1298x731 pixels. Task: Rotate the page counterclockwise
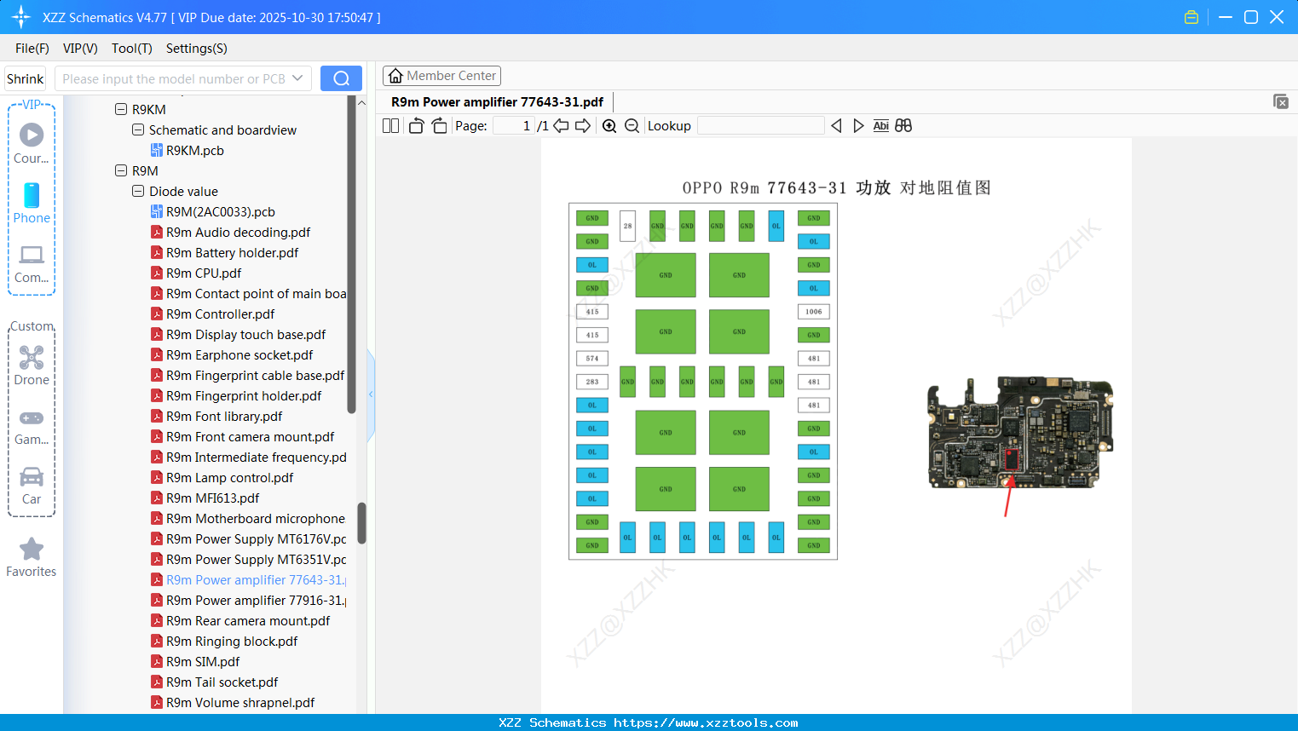pyautogui.click(x=416, y=126)
